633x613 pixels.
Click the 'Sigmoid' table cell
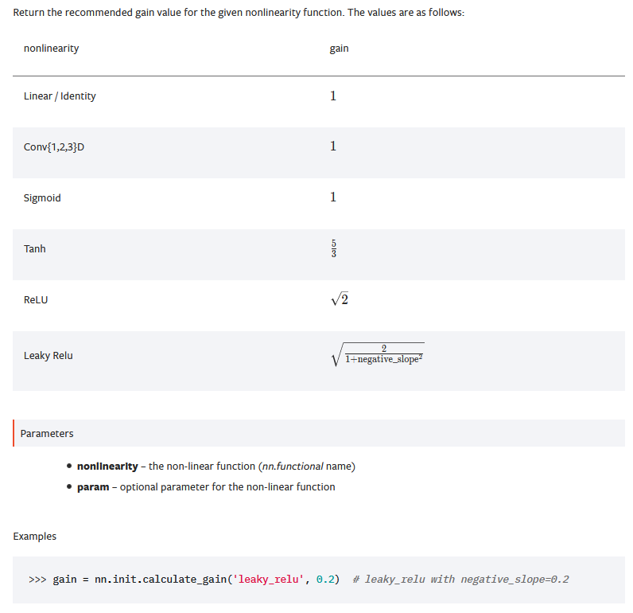click(42, 198)
